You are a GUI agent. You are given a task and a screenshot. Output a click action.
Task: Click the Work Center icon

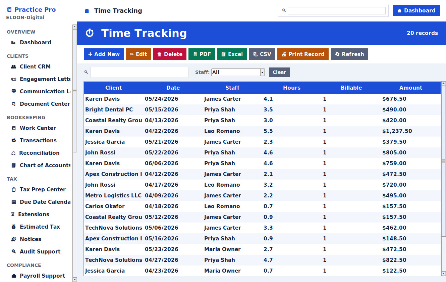tap(14, 128)
